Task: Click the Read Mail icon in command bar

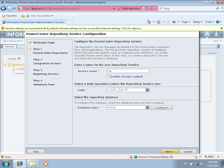Action: [x=168, y=22]
